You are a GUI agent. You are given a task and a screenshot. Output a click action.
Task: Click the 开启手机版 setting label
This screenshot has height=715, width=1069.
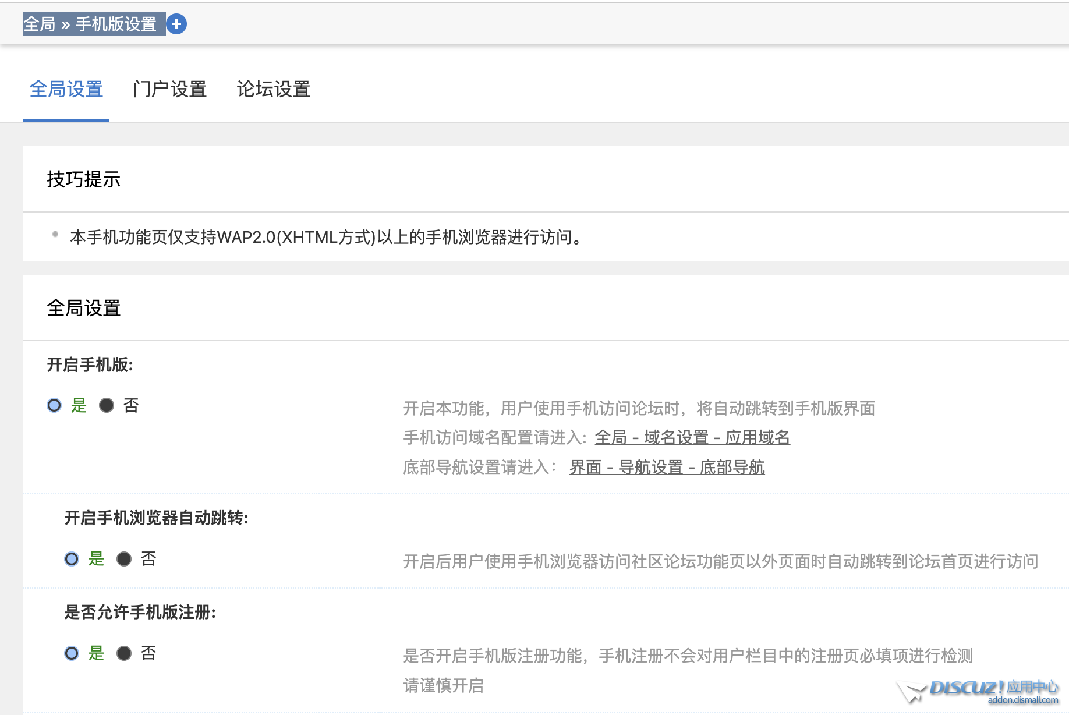point(90,365)
